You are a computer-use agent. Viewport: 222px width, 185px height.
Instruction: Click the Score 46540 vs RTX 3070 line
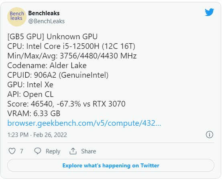tap(66, 104)
